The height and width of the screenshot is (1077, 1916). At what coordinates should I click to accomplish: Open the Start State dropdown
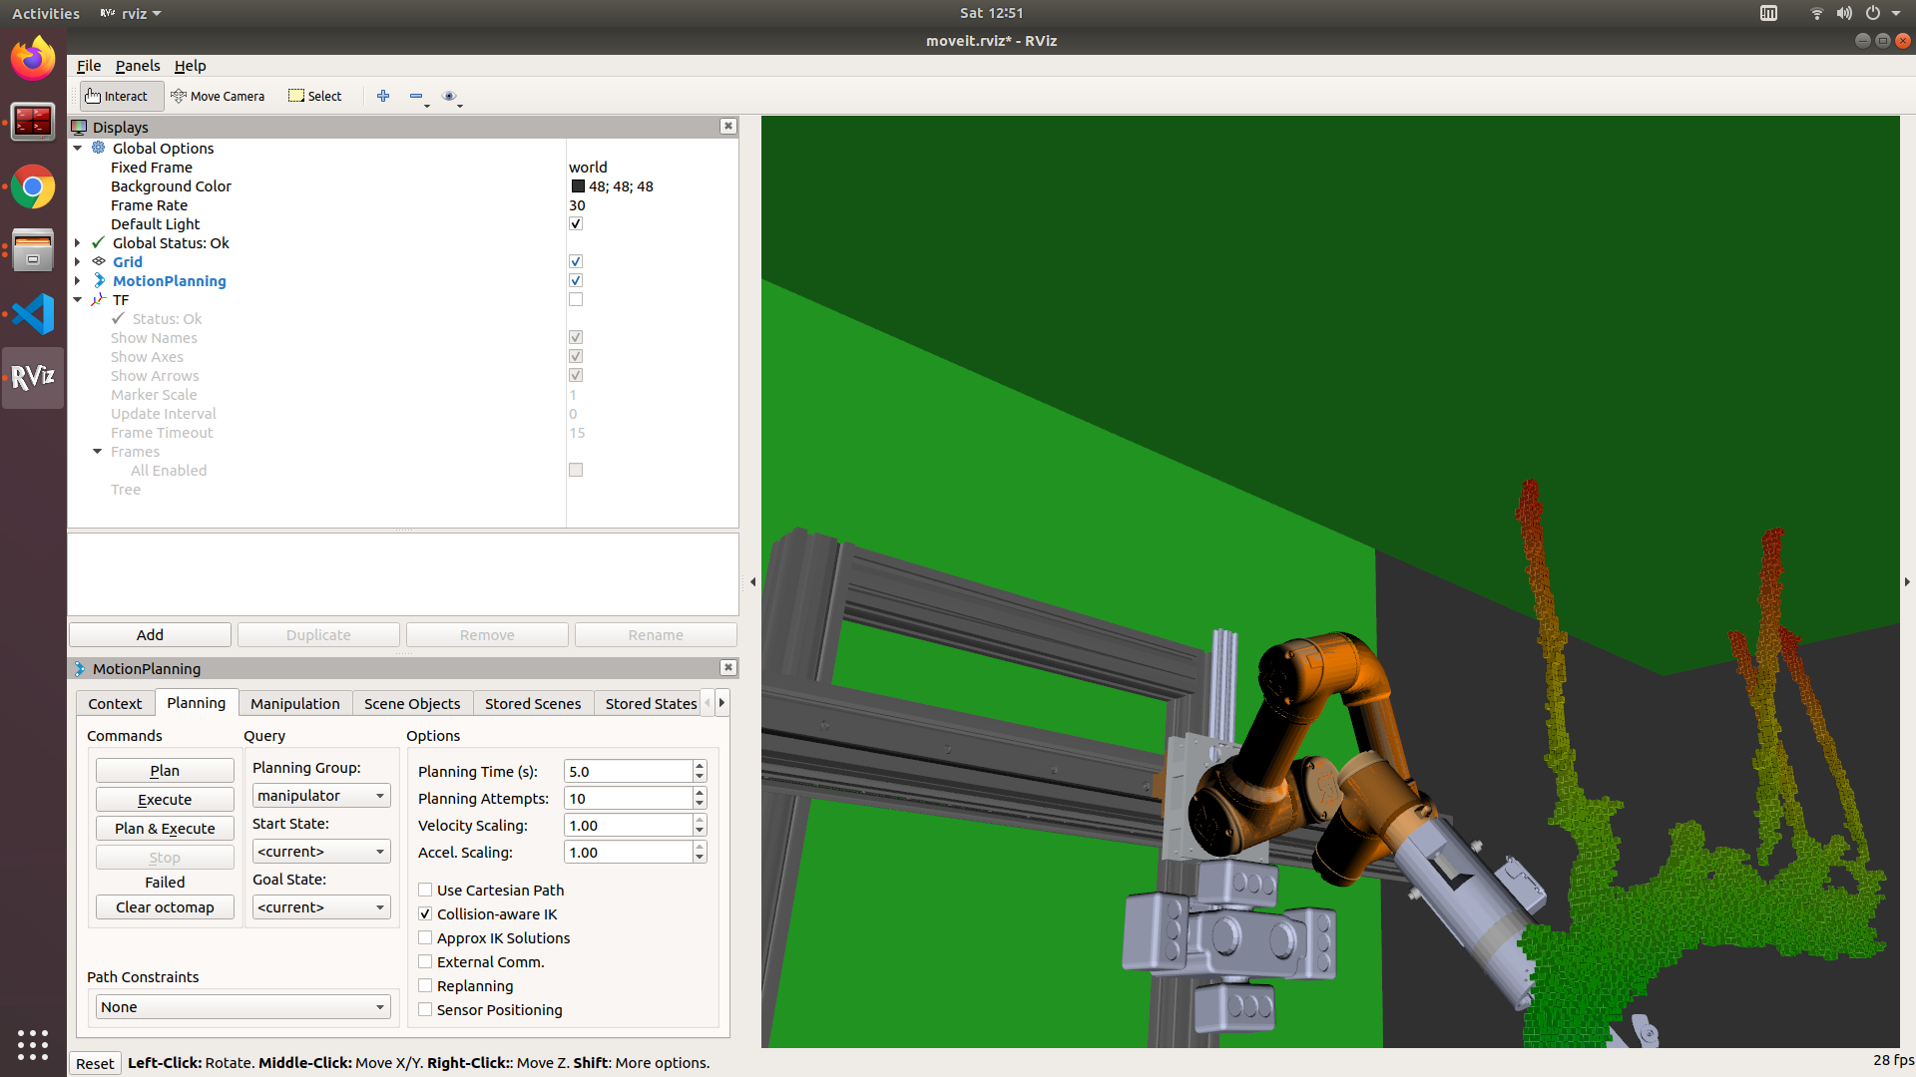click(321, 851)
